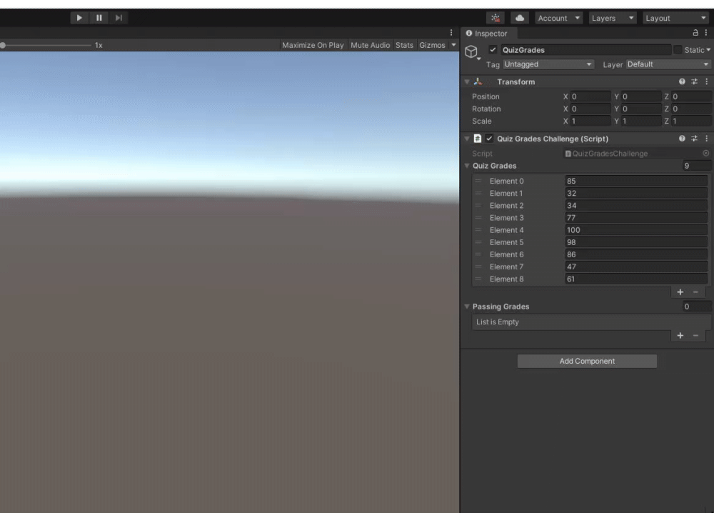Image resolution: width=714 pixels, height=513 pixels.
Task: Open the Tag dropdown
Action: point(548,64)
